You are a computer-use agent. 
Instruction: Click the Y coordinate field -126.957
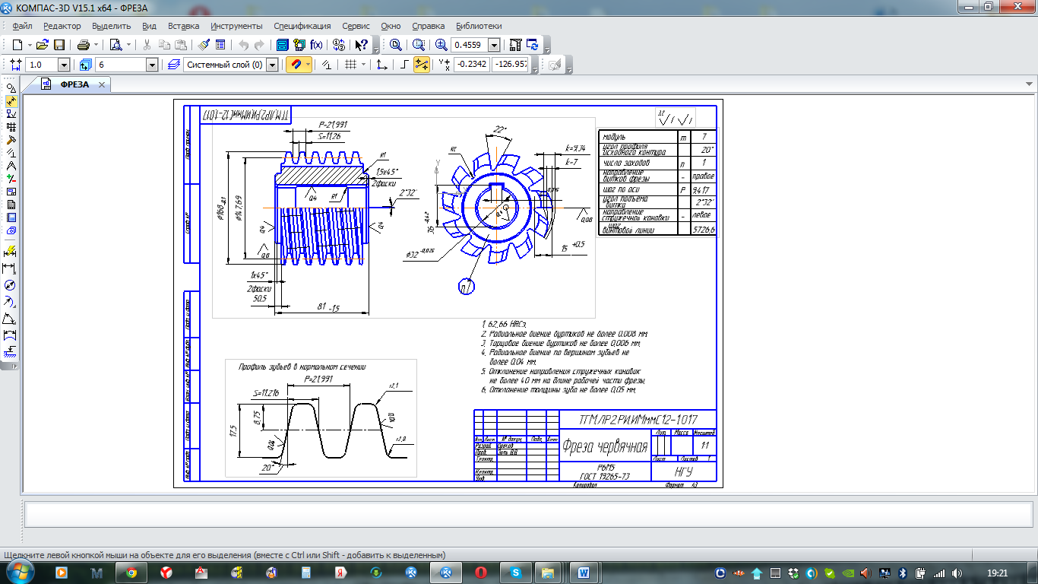pyautogui.click(x=511, y=65)
